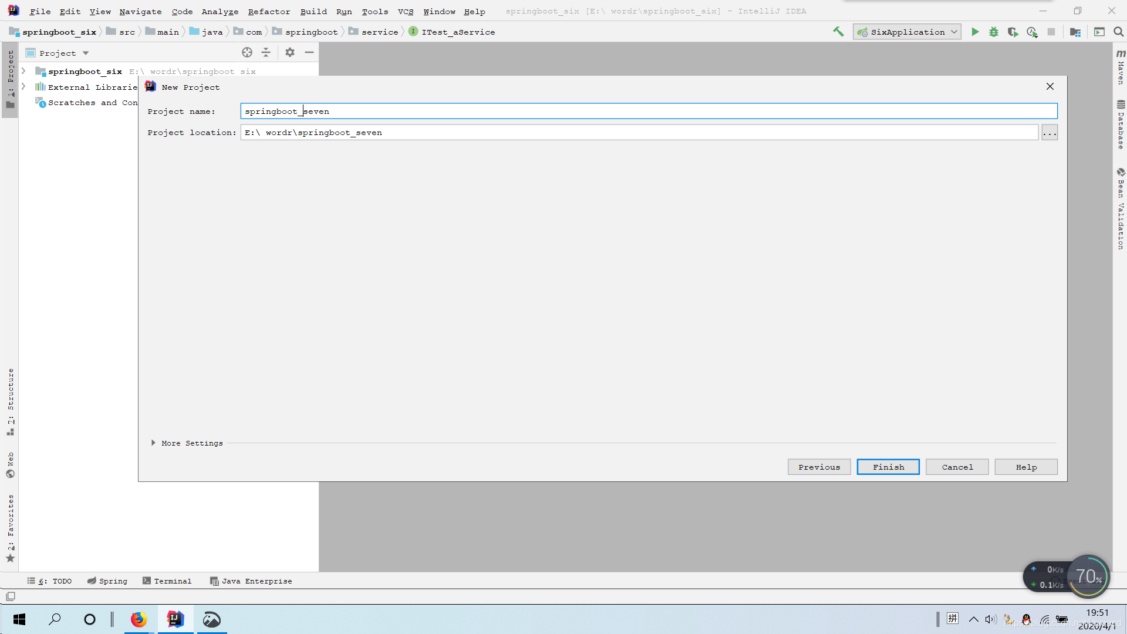Click tool window quick access icon
1127x634 pixels.
tap(11, 596)
